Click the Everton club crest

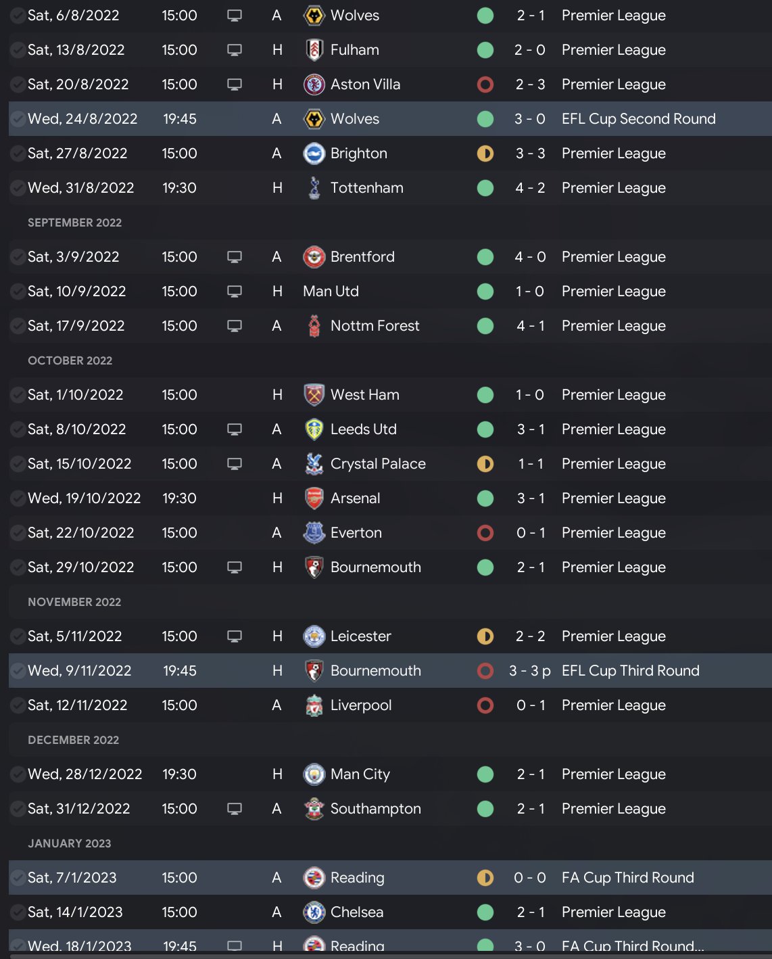314,533
